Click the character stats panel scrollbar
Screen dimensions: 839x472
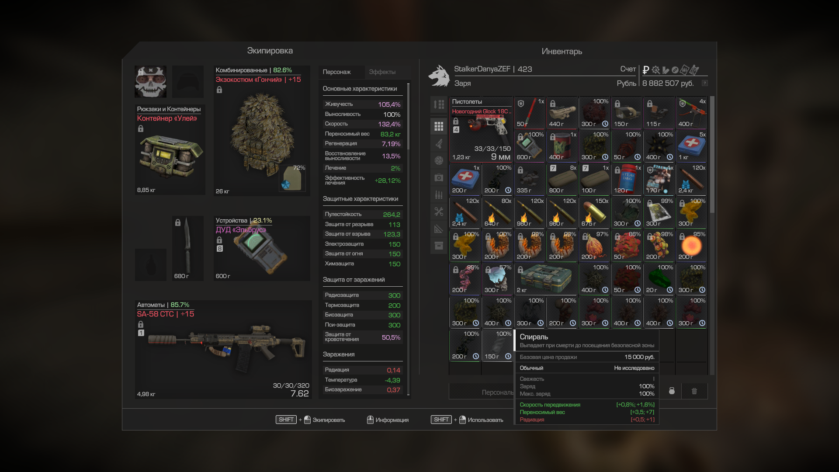(409, 117)
